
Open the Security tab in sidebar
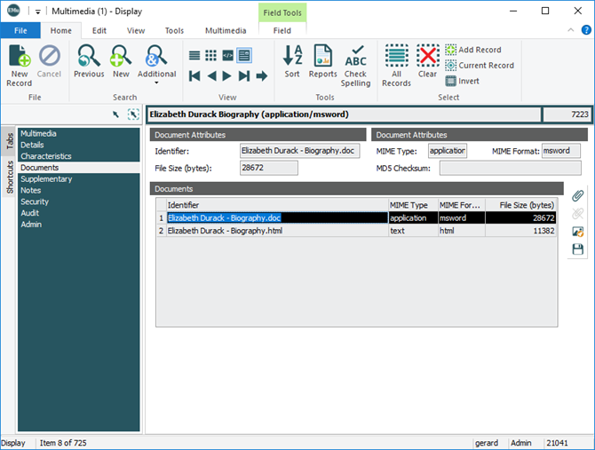(78, 201)
